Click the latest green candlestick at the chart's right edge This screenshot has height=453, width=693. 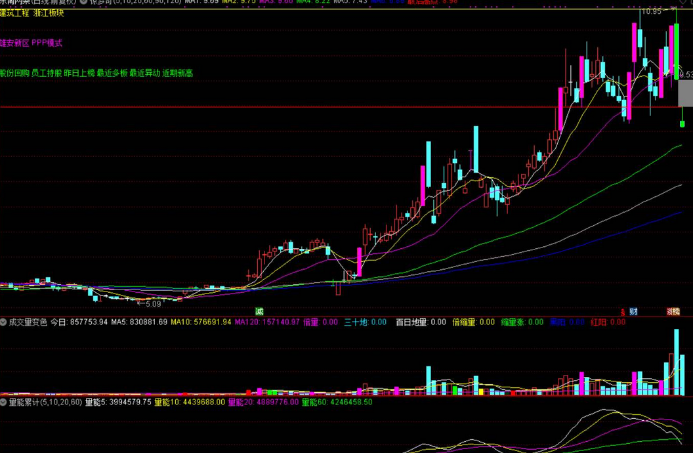682,117
